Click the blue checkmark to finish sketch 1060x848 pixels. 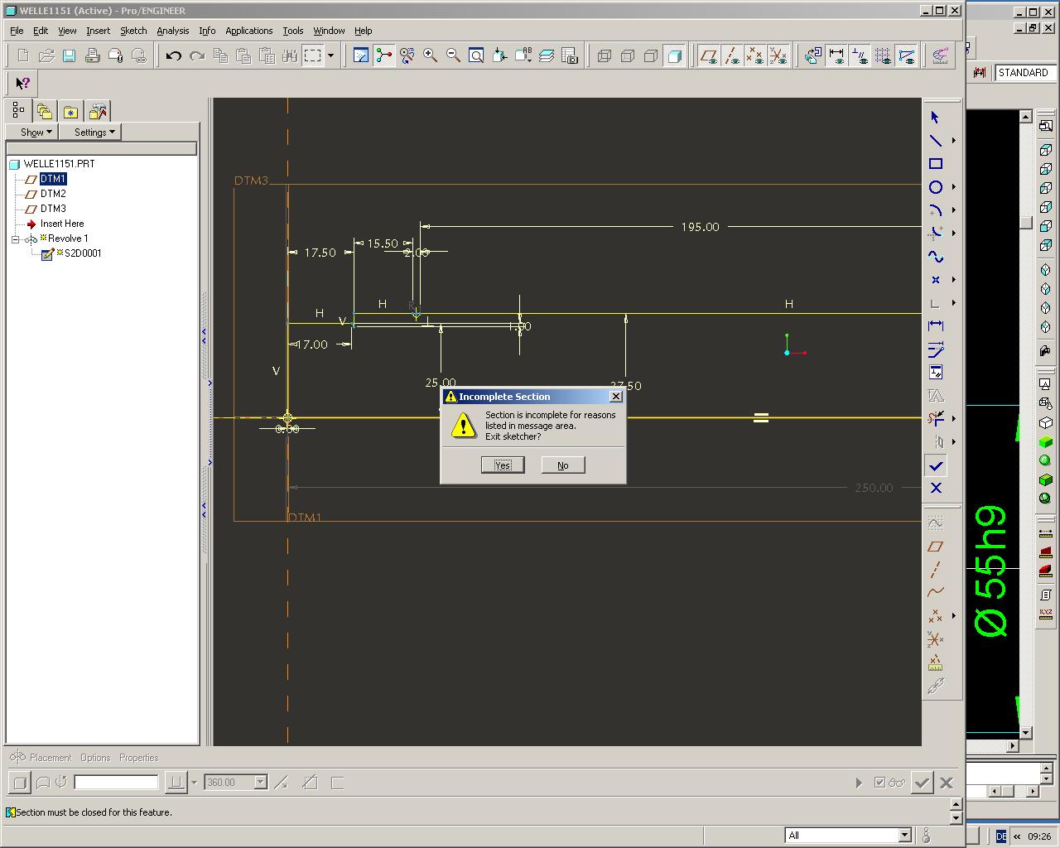coord(936,466)
